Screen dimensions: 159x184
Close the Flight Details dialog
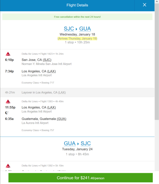[145, 5]
